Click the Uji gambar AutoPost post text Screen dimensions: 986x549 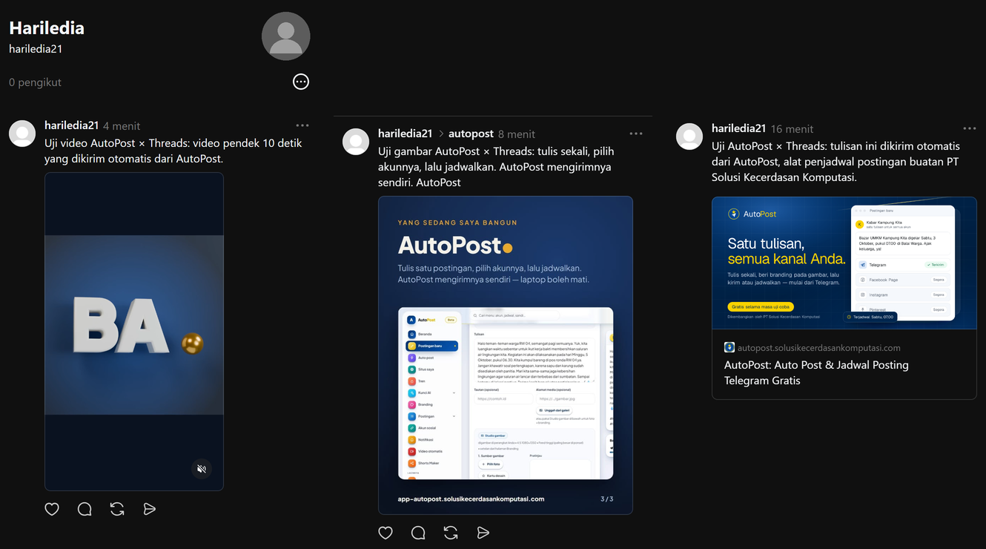pyautogui.click(x=496, y=167)
